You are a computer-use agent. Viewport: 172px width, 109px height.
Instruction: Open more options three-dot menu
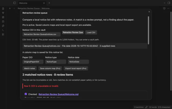(168, 8)
